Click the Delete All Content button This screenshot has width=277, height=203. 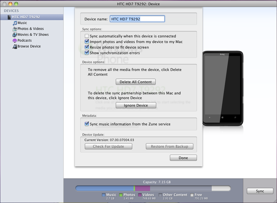pos(136,82)
